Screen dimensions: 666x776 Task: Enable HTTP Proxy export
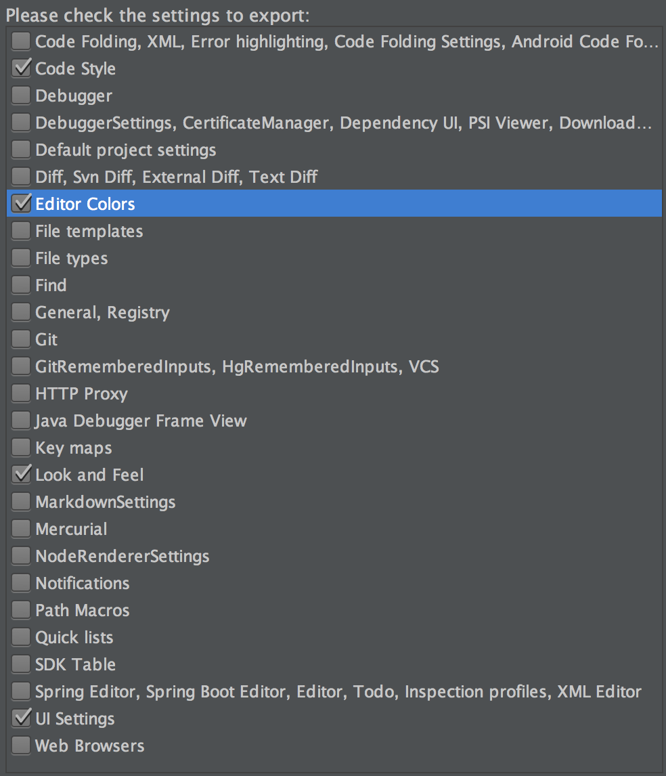click(x=22, y=393)
